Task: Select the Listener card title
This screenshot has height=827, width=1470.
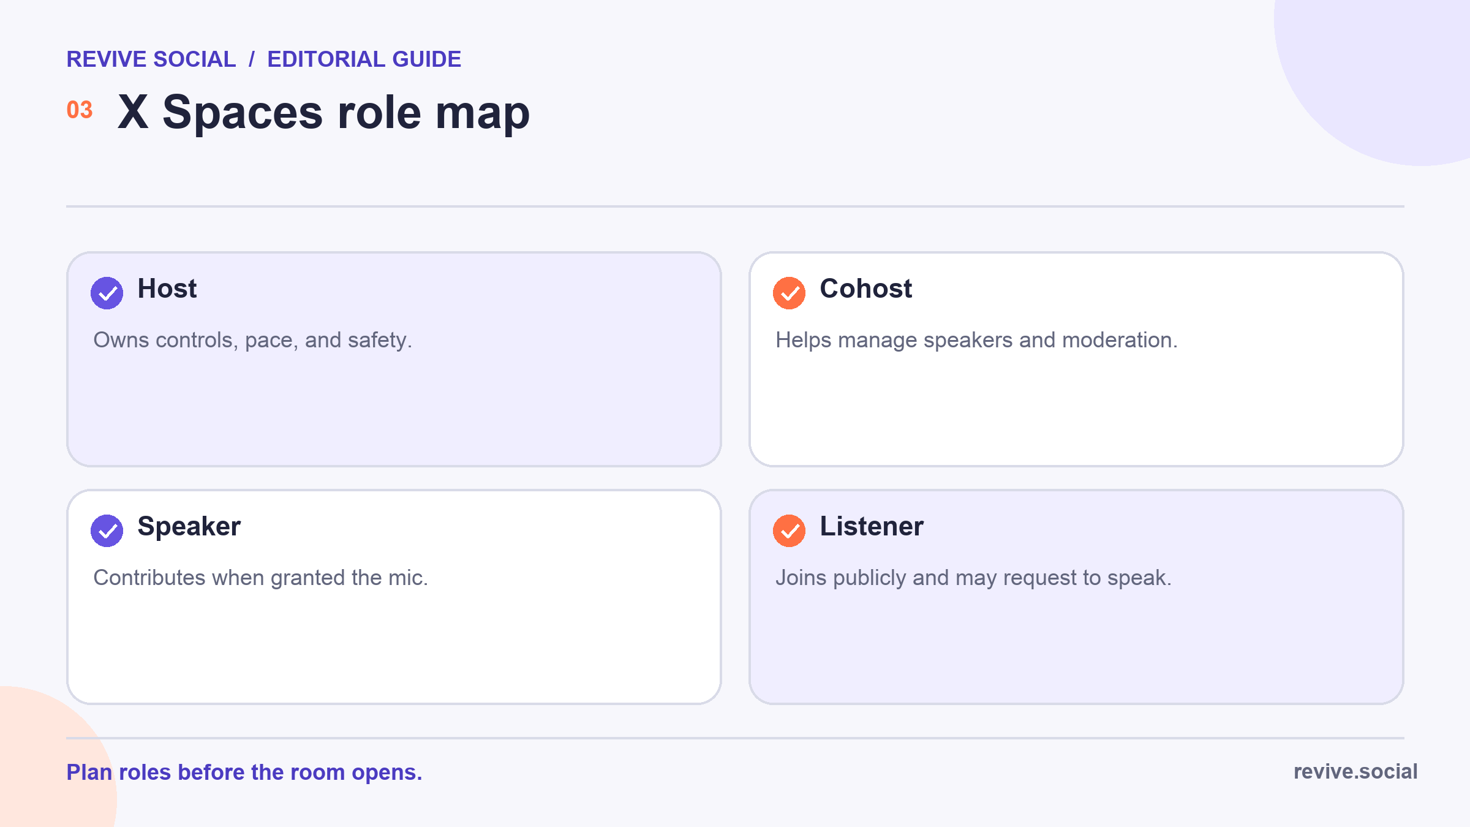Action: [872, 526]
